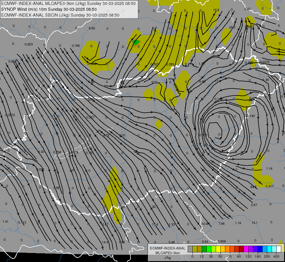The image size is (285, 262).
Task: Click the map value 0.707
Action: click(155, 64)
